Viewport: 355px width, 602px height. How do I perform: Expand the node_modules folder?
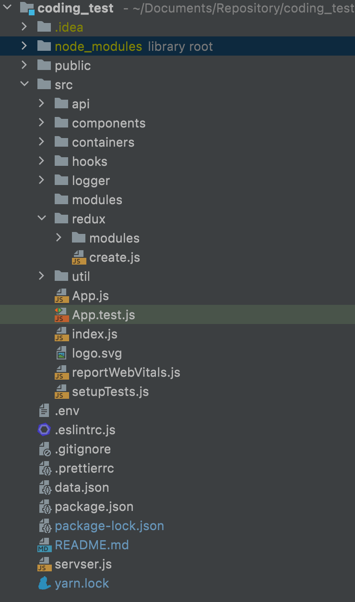click(x=24, y=46)
